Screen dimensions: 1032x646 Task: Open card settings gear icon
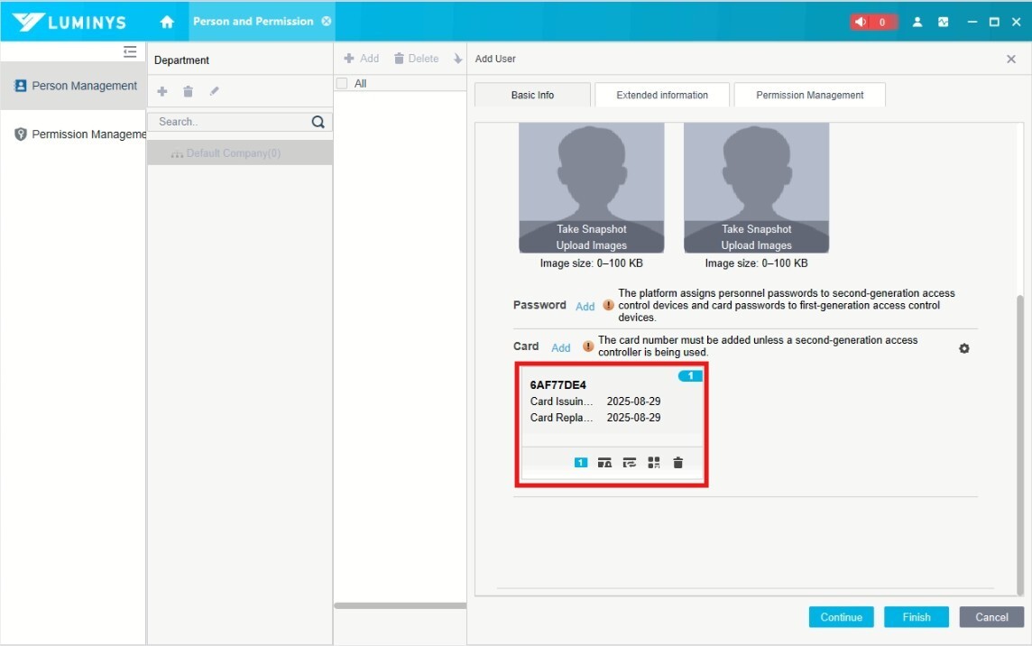click(963, 348)
